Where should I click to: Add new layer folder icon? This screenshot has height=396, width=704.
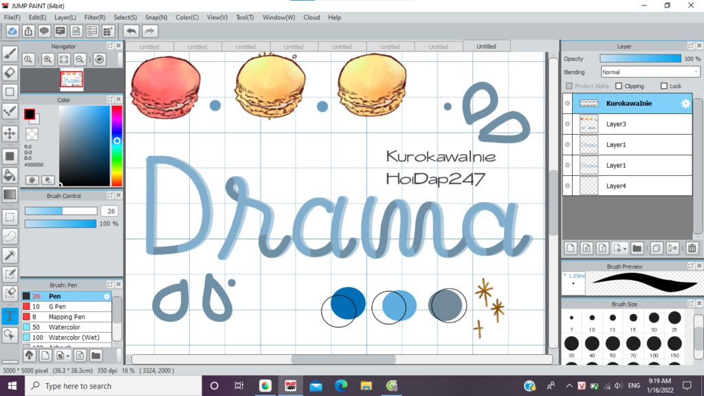pos(637,247)
